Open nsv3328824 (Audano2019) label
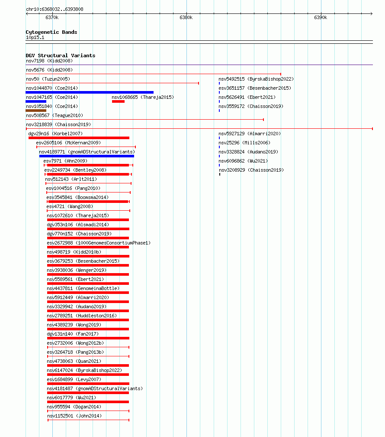The image size is (385, 437). [x=248, y=152]
